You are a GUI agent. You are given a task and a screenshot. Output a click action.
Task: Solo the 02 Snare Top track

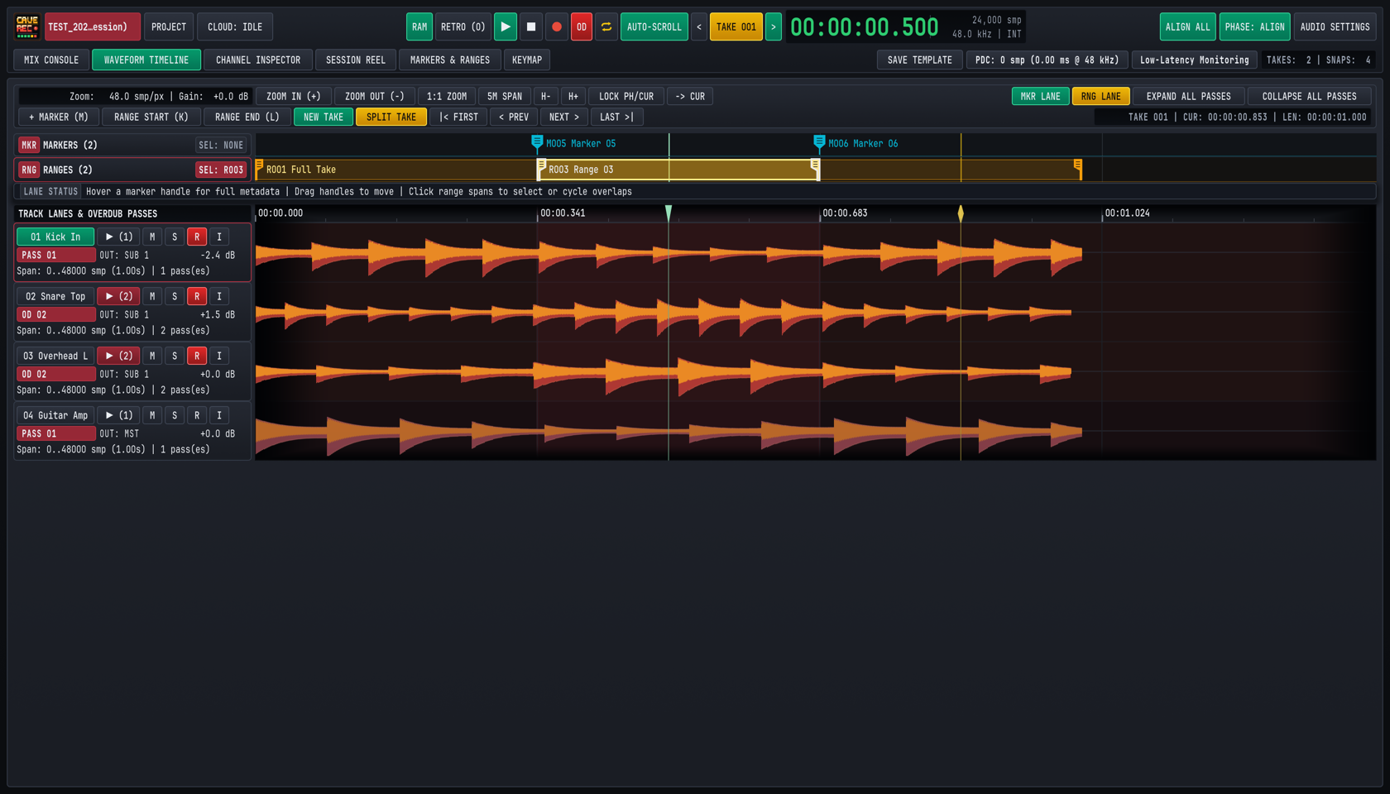click(175, 296)
